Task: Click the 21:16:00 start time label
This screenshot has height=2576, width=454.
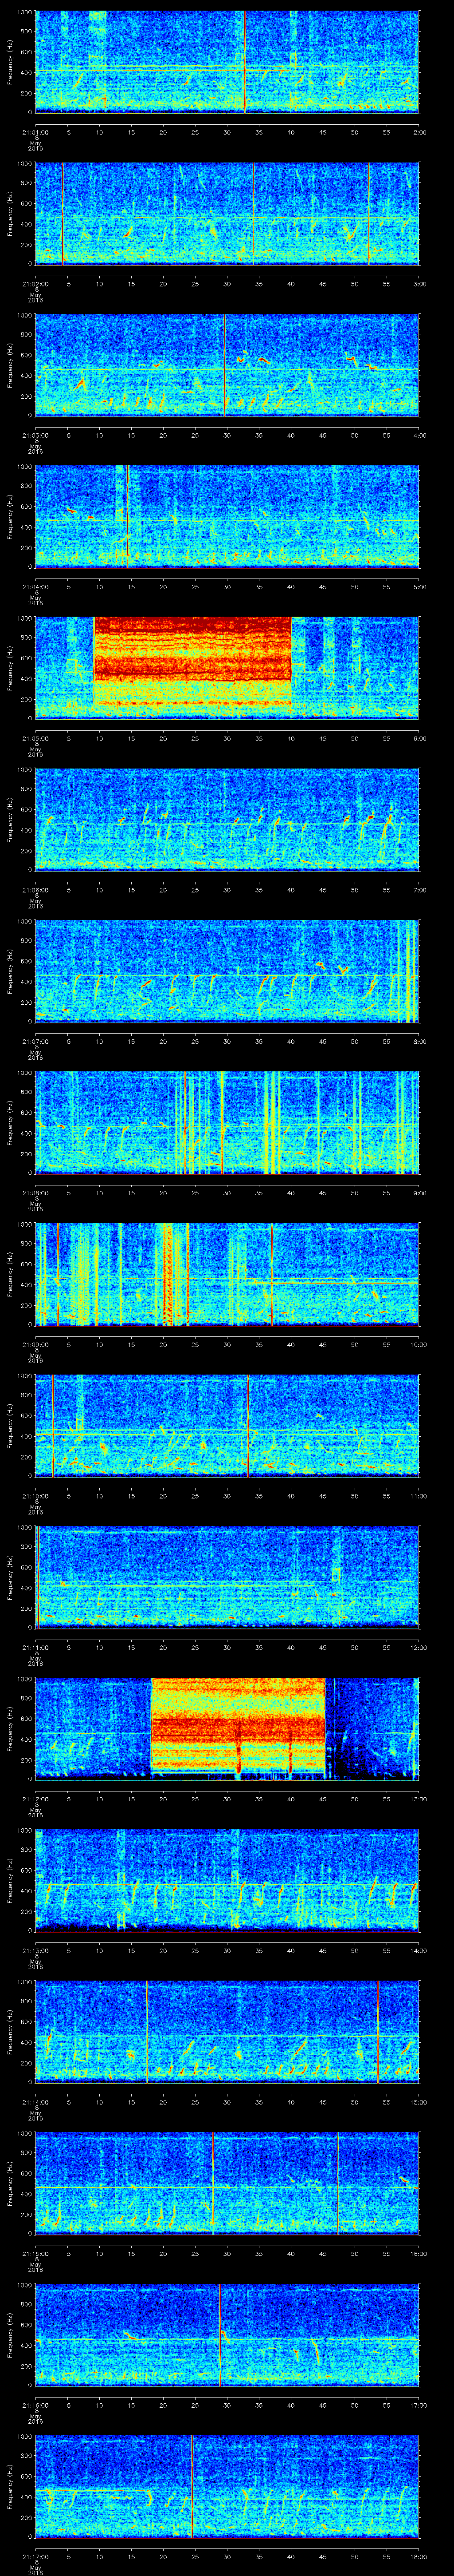Action: tap(35, 2405)
